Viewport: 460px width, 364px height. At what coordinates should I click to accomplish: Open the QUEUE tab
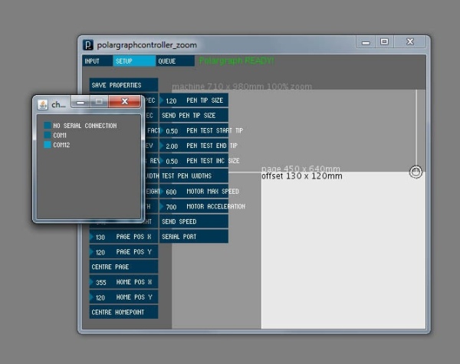pyautogui.click(x=175, y=61)
